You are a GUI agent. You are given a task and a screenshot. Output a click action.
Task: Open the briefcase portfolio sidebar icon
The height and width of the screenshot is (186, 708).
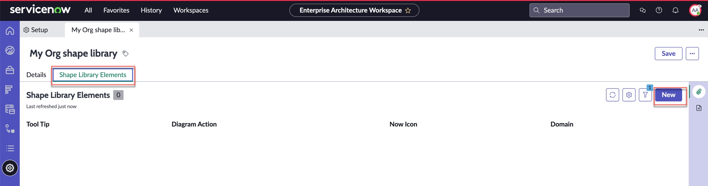[10, 70]
